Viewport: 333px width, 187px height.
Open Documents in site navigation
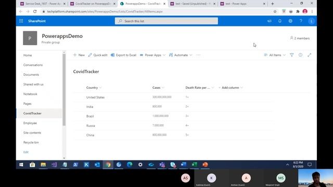coord(31,75)
